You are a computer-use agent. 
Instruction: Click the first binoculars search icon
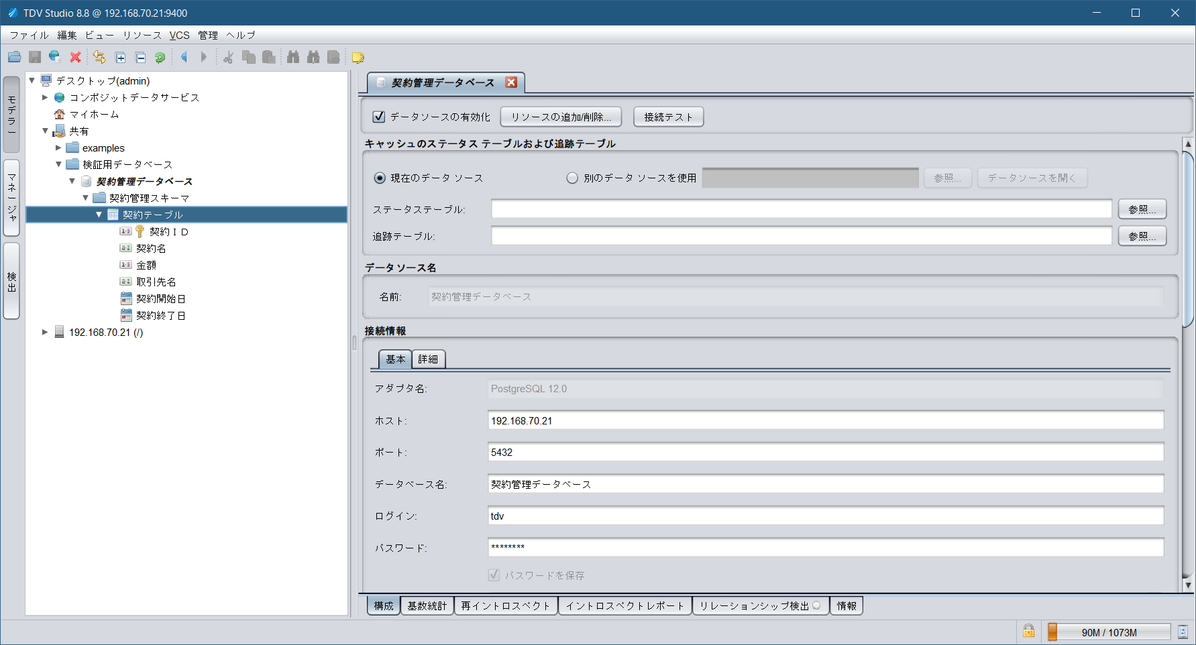coord(293,58)
